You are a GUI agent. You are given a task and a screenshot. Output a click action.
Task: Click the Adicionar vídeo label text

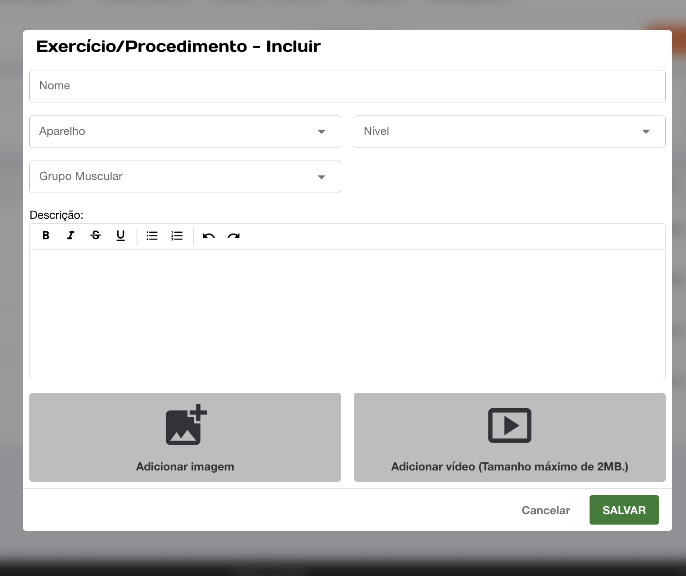pyautogui.click(x=509, y=466)
